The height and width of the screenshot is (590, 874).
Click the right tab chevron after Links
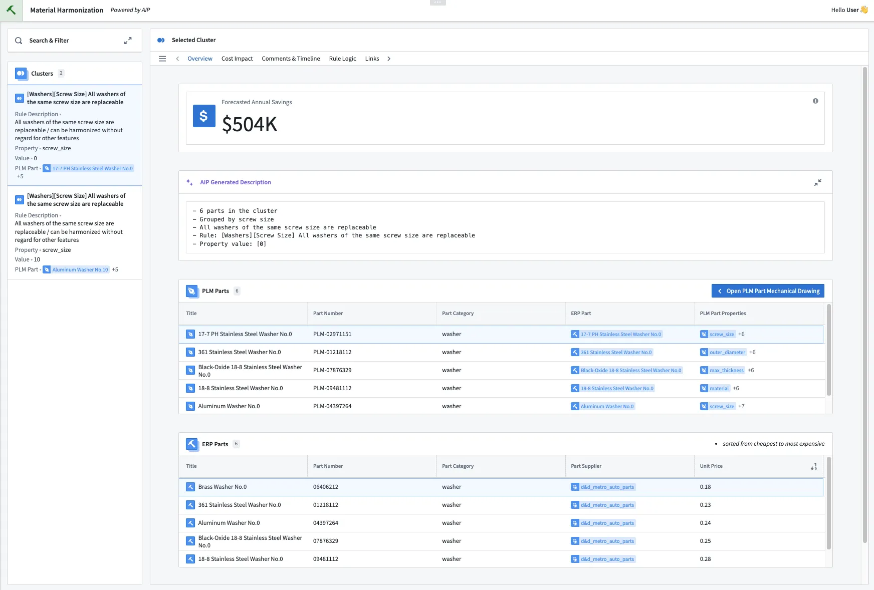389,59
